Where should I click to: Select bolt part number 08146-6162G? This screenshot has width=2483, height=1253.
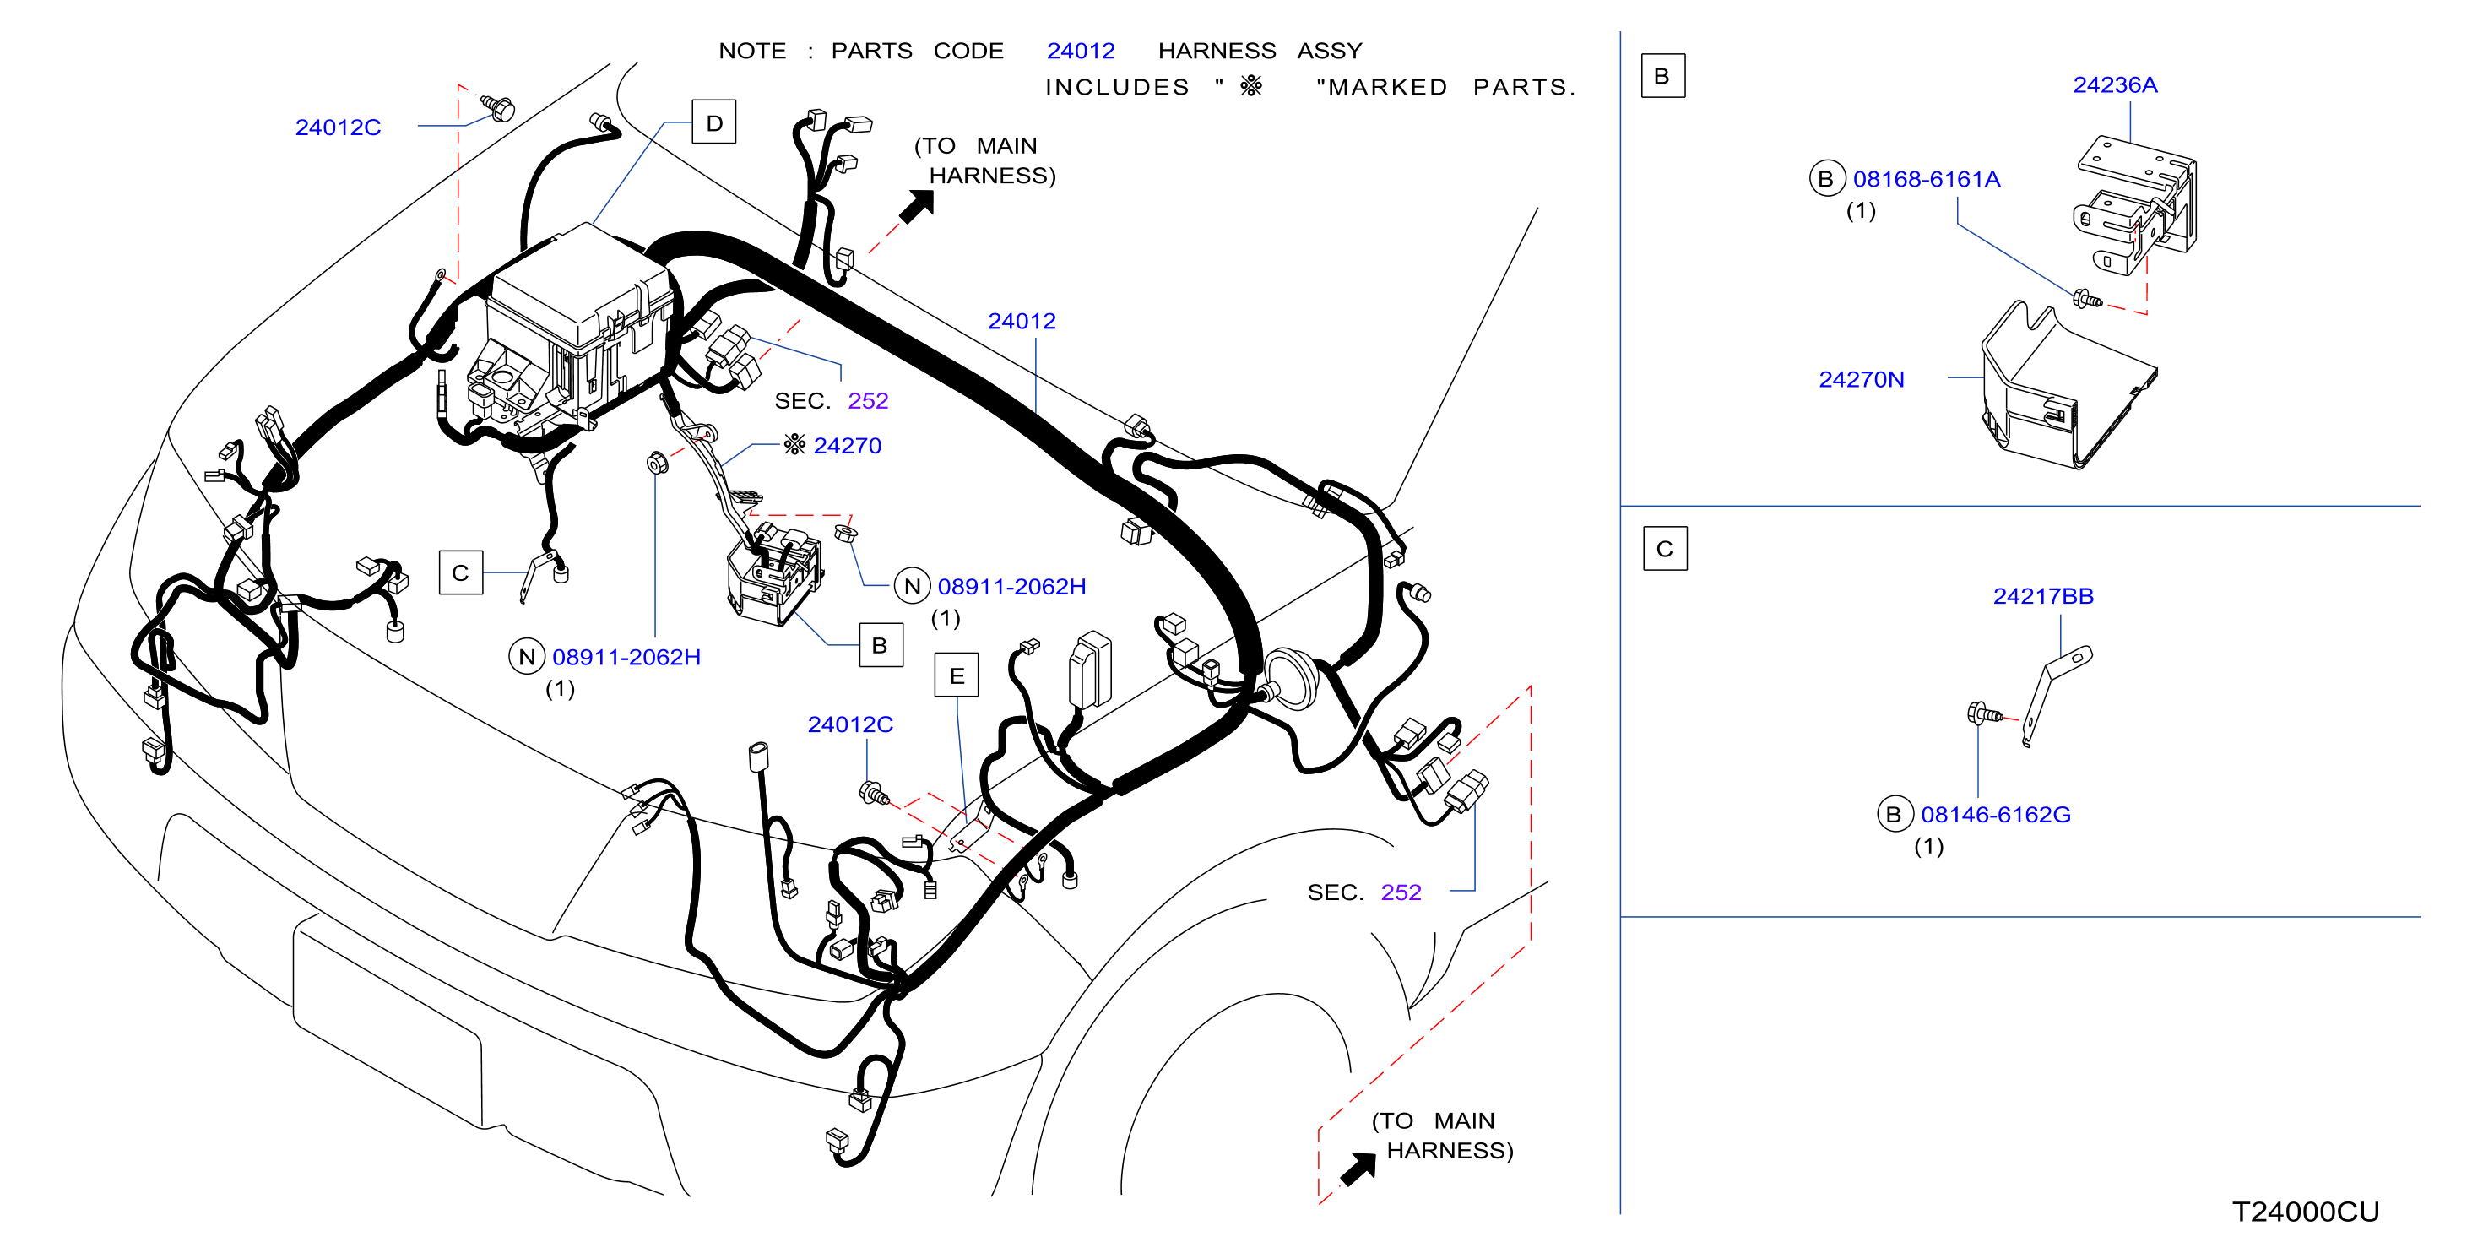(1995, 815)
